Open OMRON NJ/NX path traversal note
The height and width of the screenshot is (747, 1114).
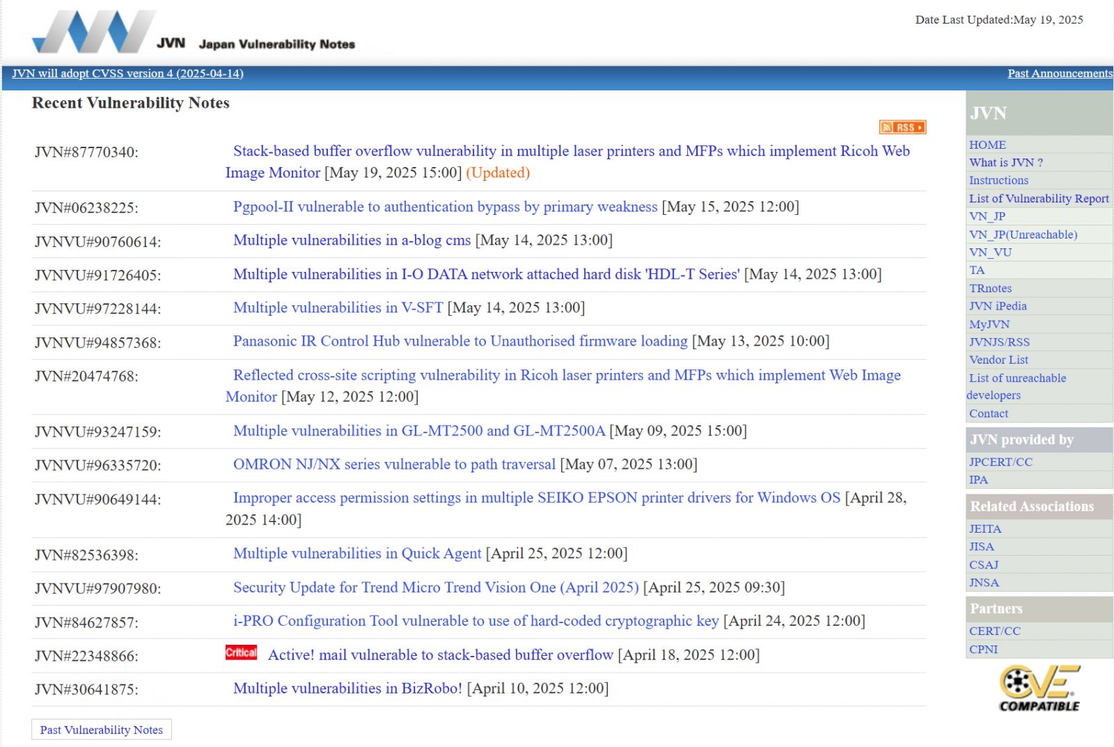(394, 464)
